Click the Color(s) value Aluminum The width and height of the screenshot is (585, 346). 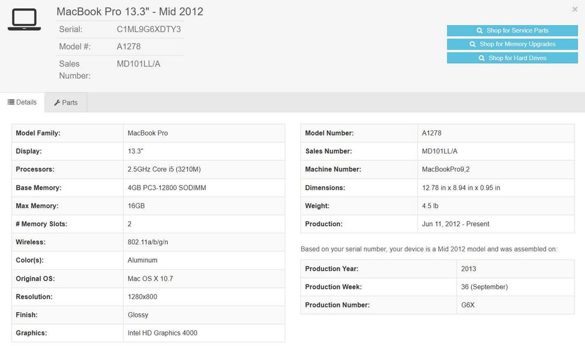[x=143, y=260]
